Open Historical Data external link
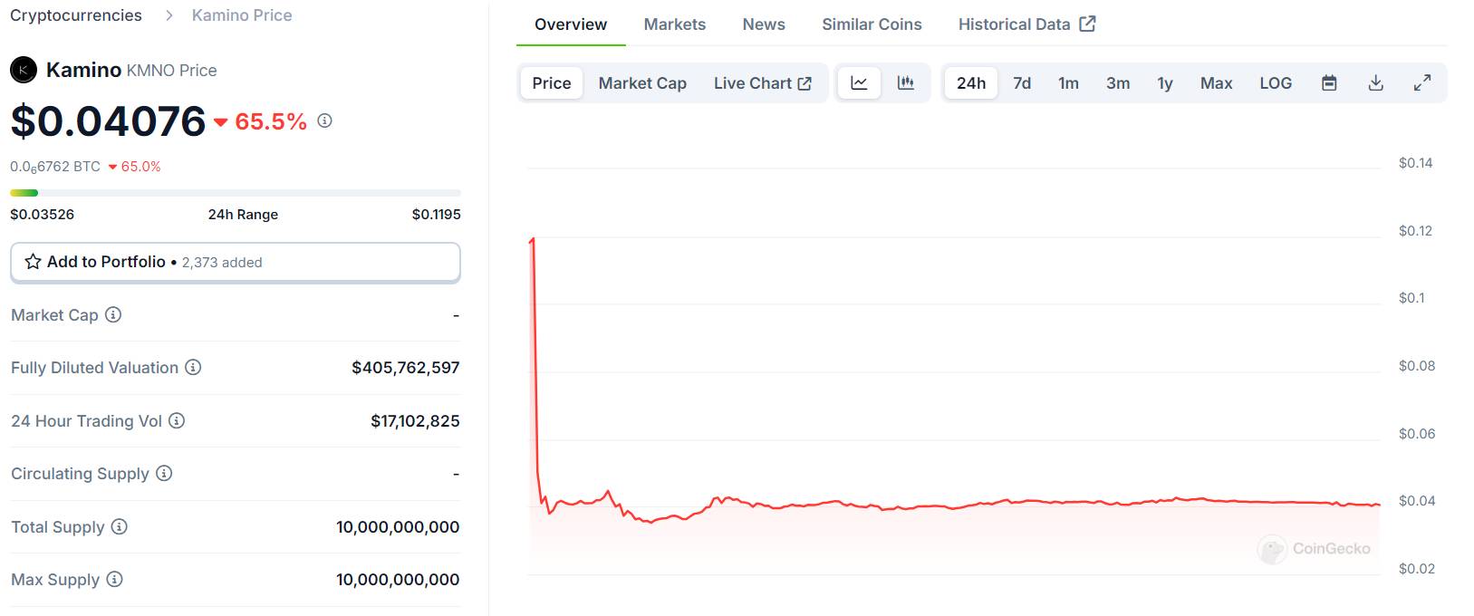This screenshot has width=1474, height=616. pos(1026,24)
